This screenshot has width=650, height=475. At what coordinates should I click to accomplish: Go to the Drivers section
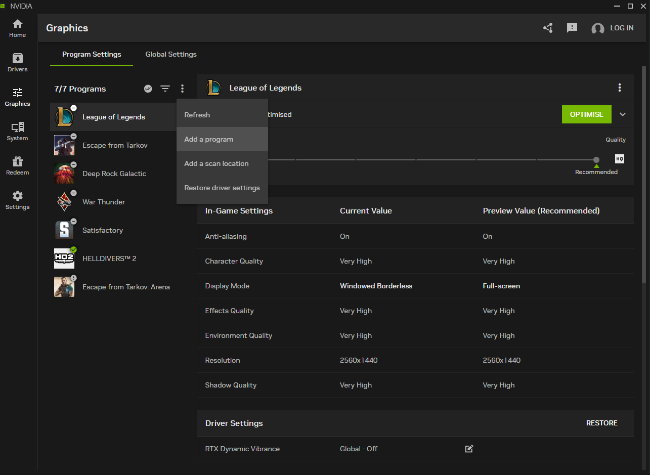pos(18,63)
